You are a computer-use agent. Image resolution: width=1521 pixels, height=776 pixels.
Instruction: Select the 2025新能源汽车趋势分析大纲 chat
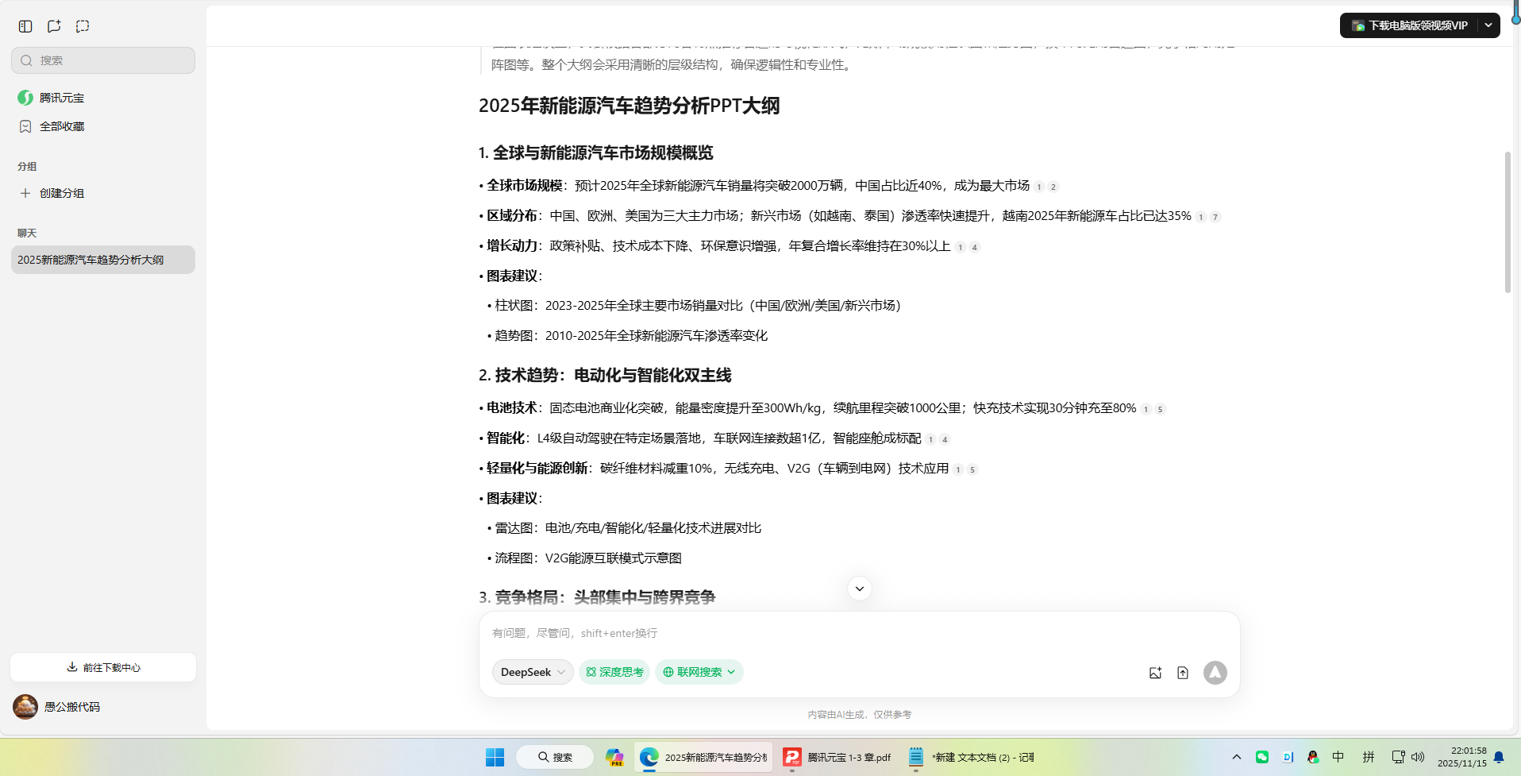coord(90,259)
